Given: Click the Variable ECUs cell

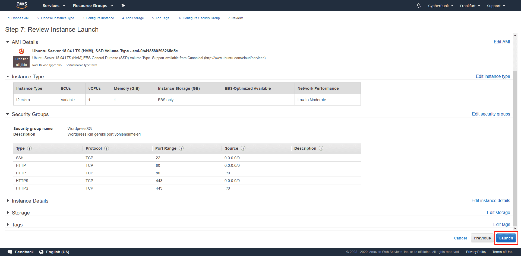Looking at the screenshot, I should point(72,100).
